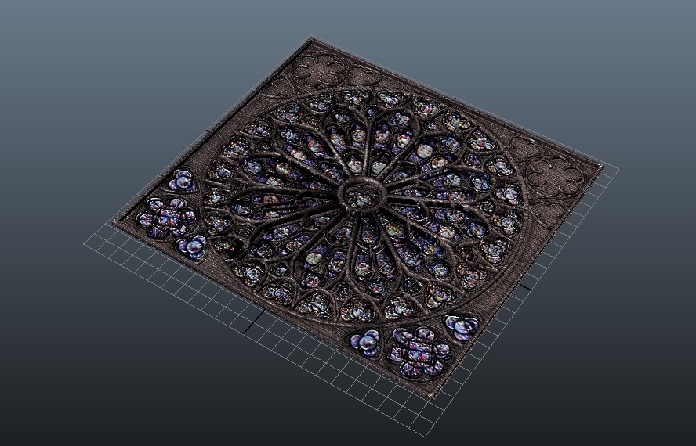Select the central hub of the rose window model
Viewport: 696px width, 446px height.
pos(362,194)
